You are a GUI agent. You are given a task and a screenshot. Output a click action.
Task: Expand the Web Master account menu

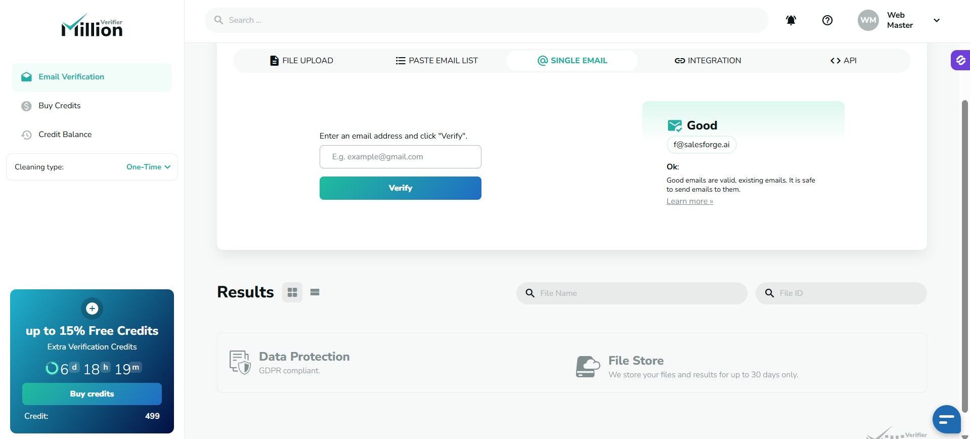[937, 20]
